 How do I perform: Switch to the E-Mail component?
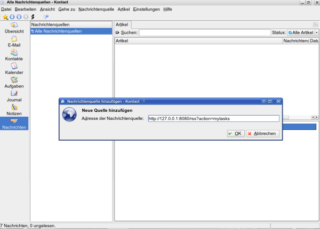[x=14, y=40]
